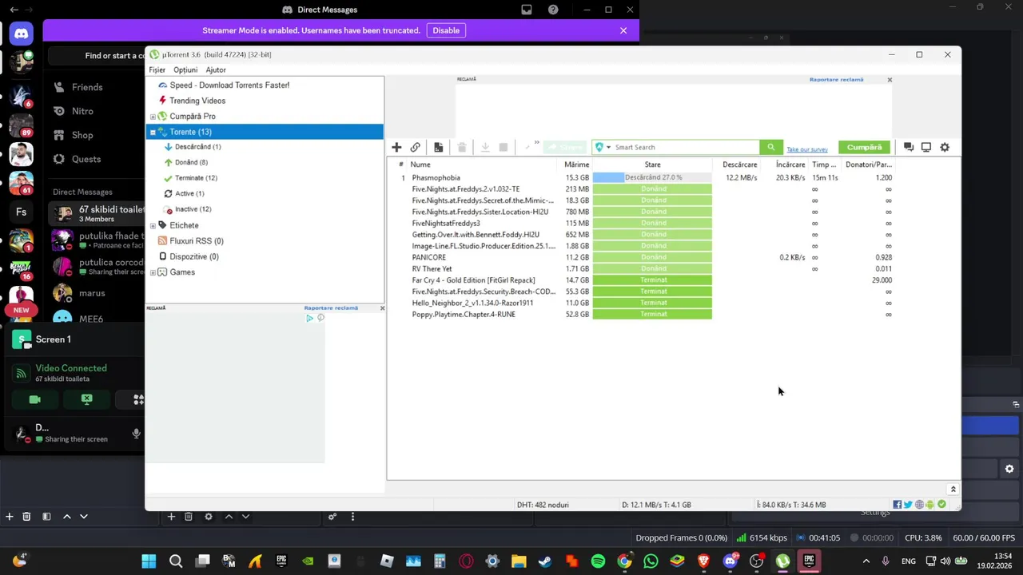Screen dimensions: 1023x575
Task: Click the greyed Start download arrow icon
Action: [x=485, y=147]
